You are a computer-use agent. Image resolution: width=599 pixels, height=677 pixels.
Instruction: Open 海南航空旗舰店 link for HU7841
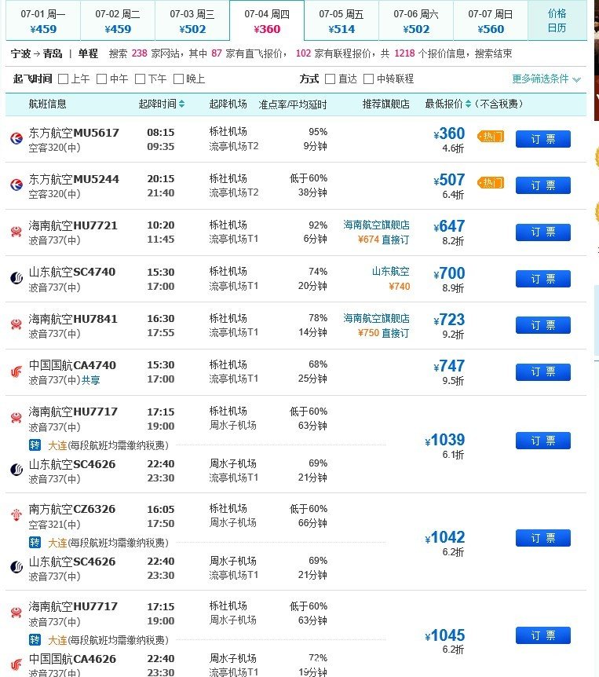click(376, 318)
